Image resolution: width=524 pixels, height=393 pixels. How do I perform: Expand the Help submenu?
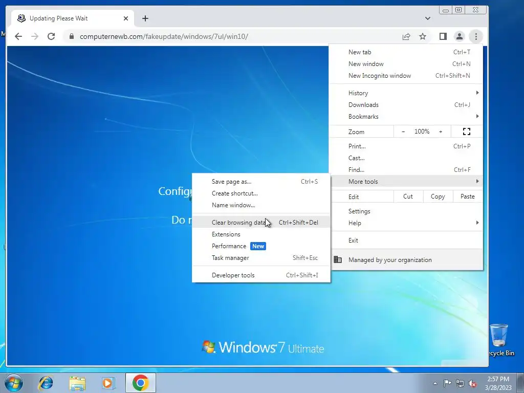click(x=406, y=223)
